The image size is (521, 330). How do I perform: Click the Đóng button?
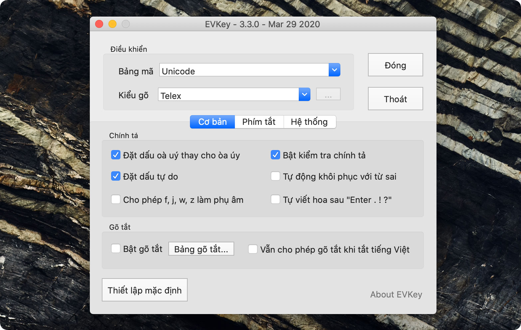[395, 65]
